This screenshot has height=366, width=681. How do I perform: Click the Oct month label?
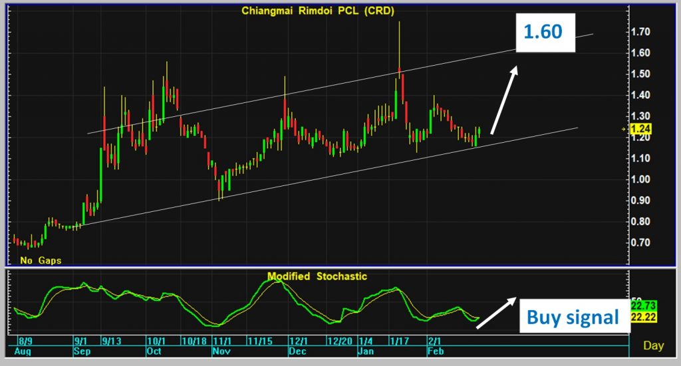(x=154, y=351)
